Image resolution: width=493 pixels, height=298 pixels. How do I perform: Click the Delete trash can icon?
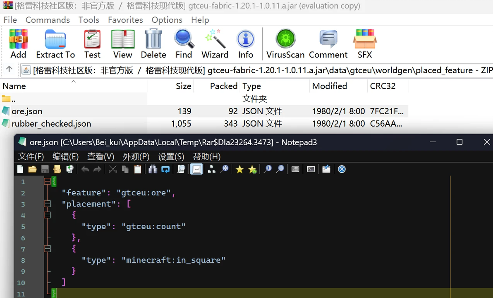(x=153, y=44)
